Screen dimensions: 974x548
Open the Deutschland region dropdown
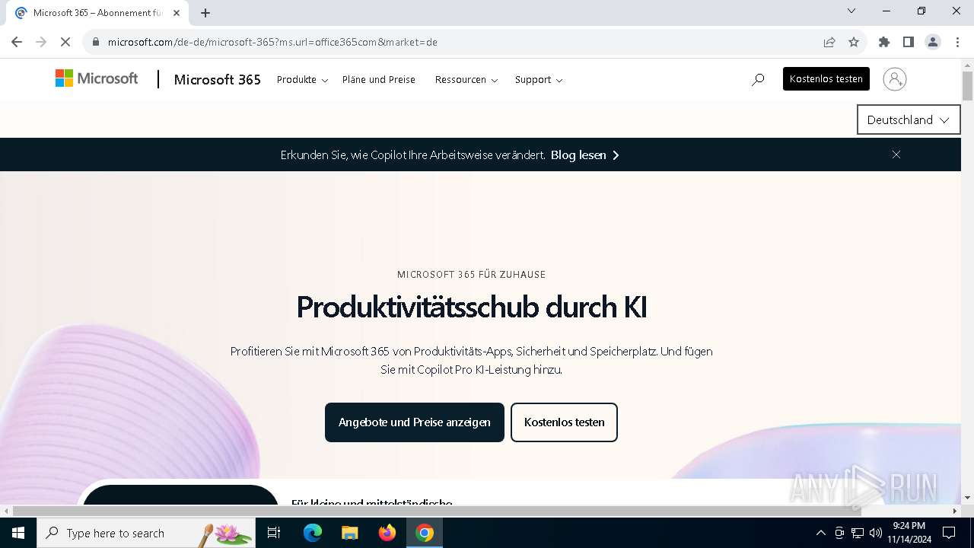tap(909, 119)
